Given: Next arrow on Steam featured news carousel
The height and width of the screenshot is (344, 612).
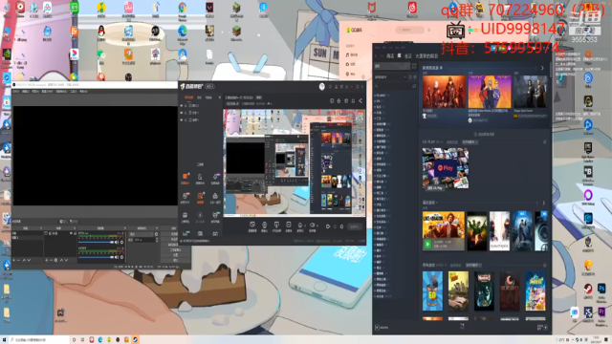Looking at the screenshot, I should point(542,68).
